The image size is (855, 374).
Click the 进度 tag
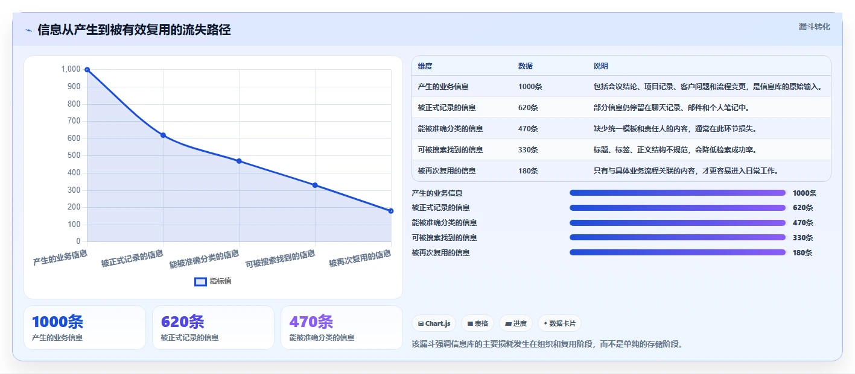point(516,323)
